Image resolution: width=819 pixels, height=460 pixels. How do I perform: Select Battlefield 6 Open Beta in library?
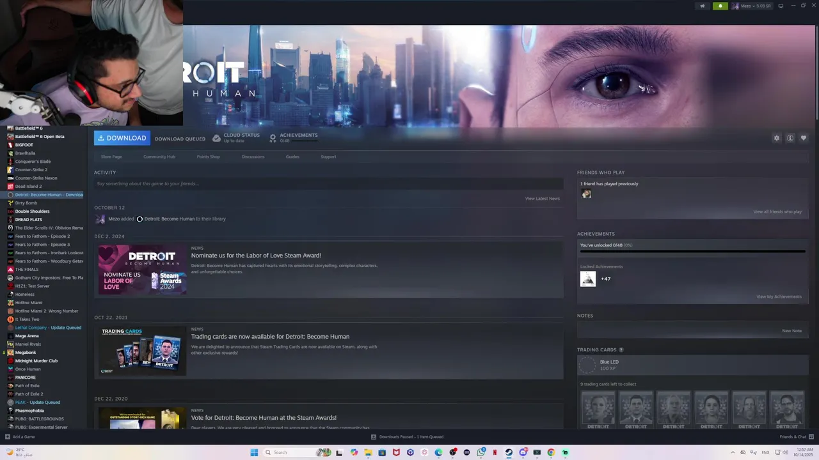(x=40, y=137)
